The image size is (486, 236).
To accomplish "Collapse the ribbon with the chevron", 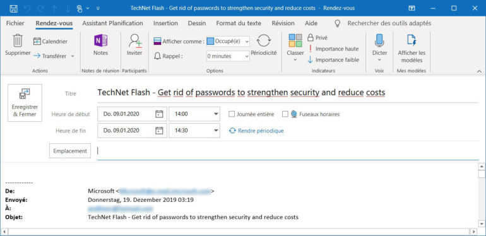I will pos(480,71).
